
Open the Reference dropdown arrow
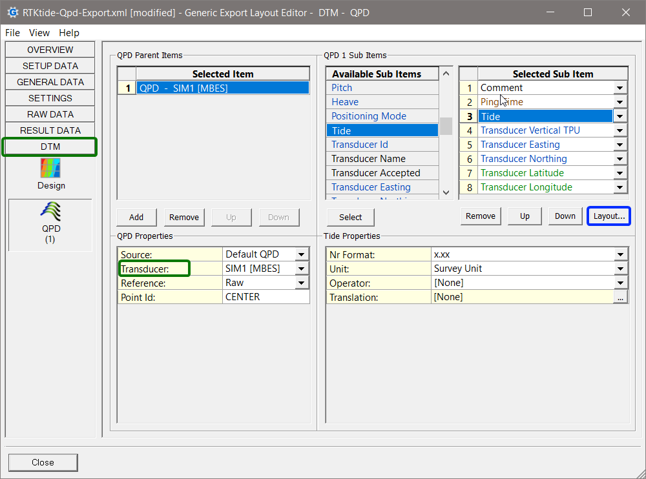click(x=302, y=283)
